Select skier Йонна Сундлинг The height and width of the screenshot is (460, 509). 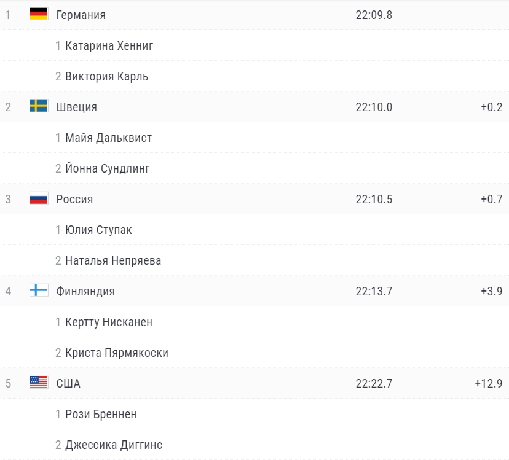click(x=108, y=169)
